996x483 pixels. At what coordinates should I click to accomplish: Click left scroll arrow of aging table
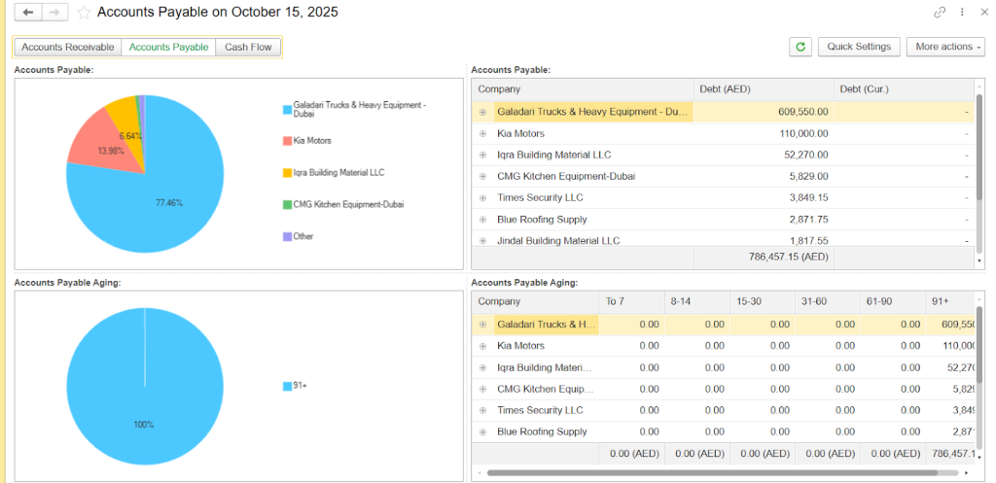click(x=480, y=473)
